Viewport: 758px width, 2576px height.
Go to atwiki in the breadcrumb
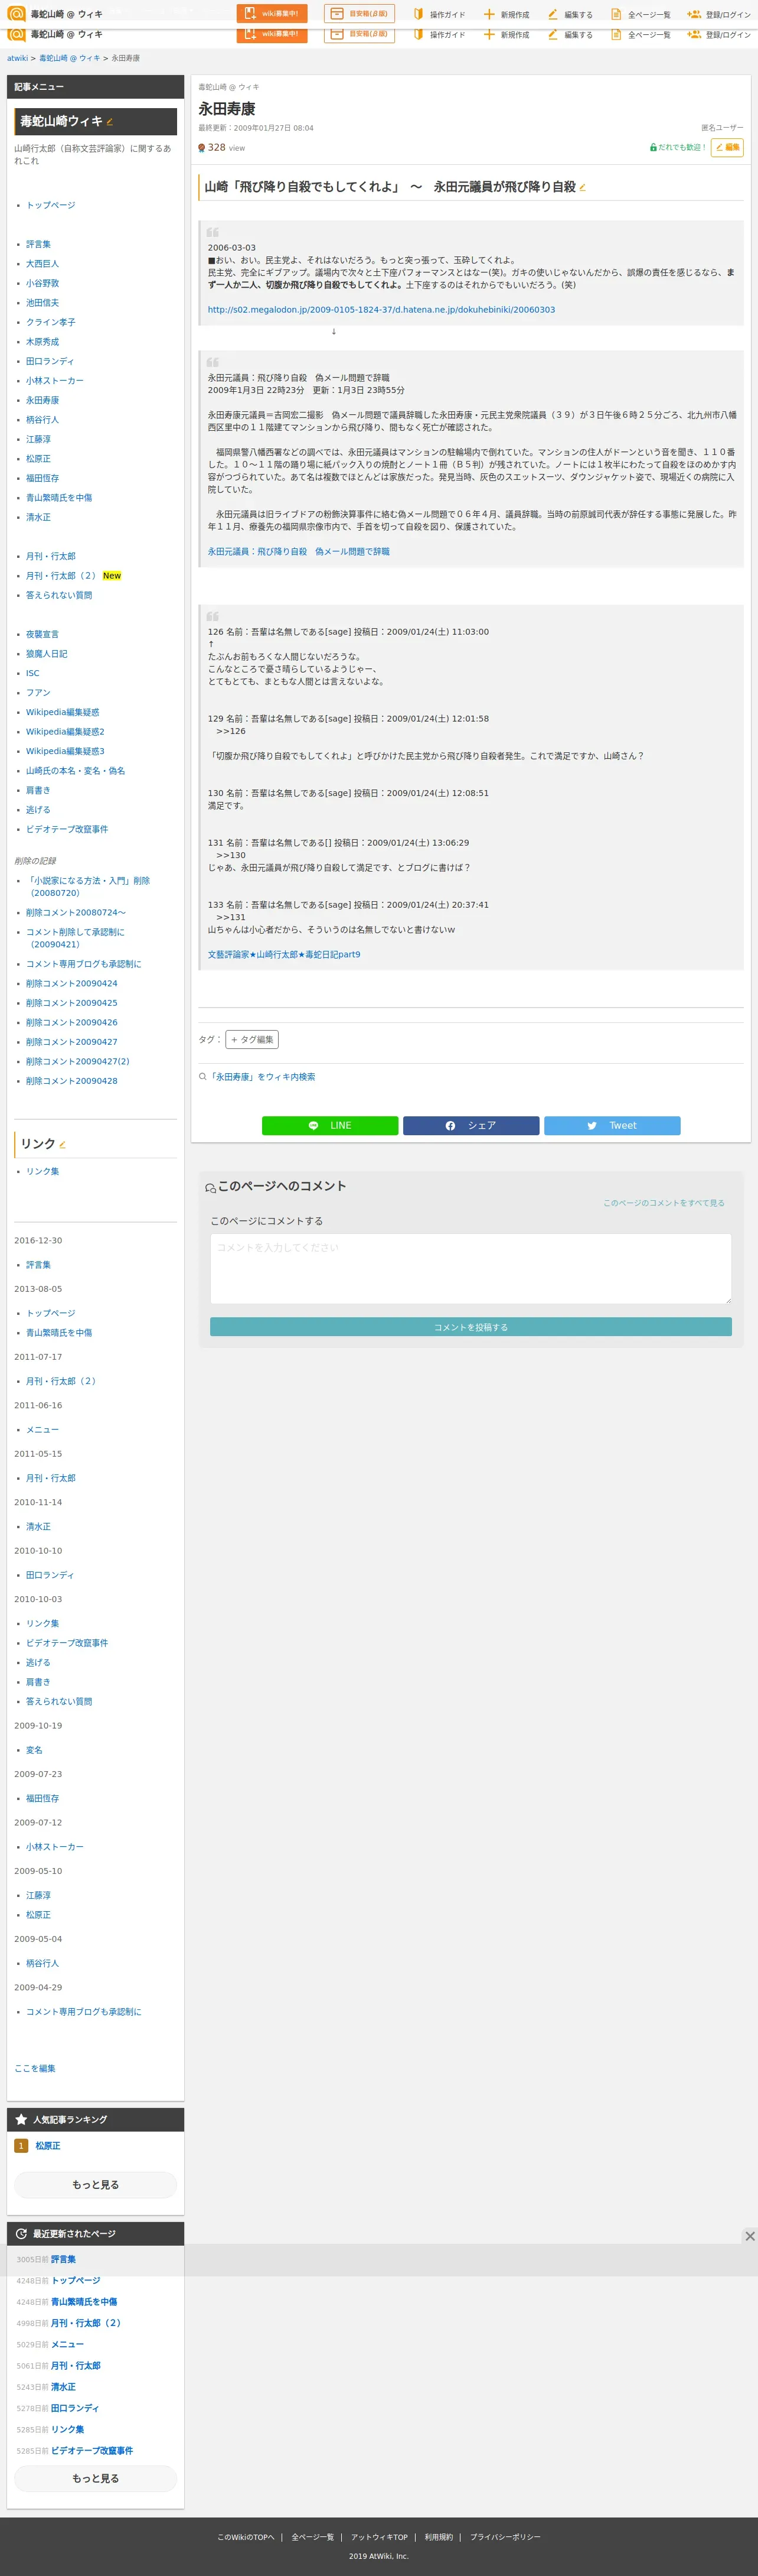coord(17,58)
